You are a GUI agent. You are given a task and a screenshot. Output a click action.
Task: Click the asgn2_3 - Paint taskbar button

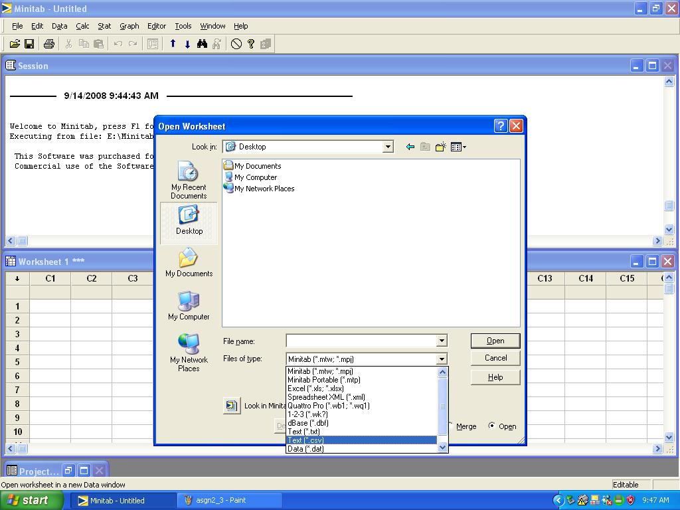click(220, 501)
